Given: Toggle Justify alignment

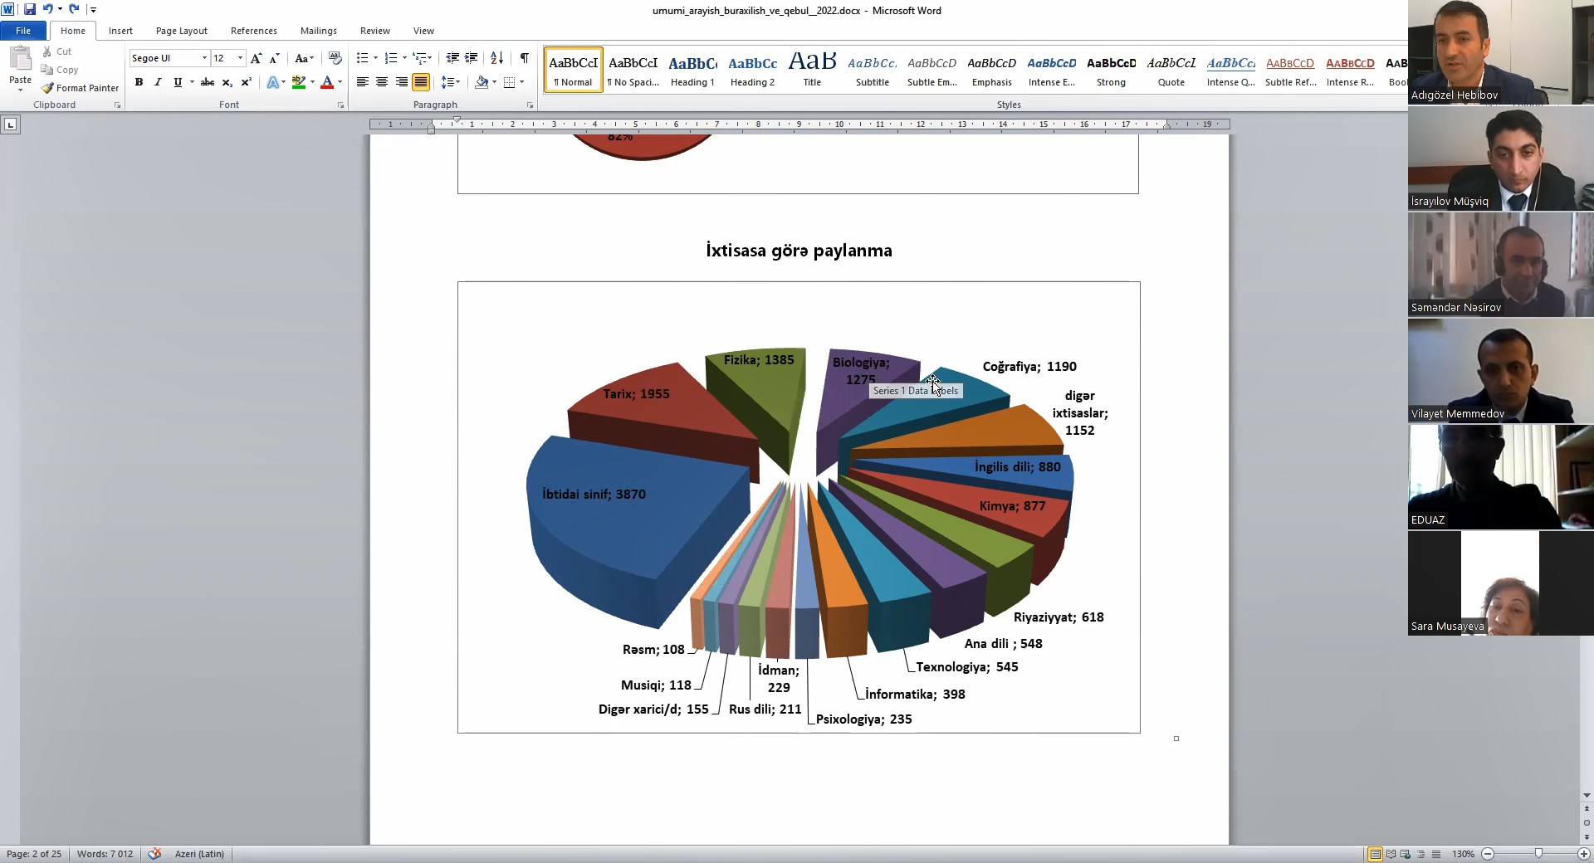Looking at the screenshot, I should click(x=421, y=82).
